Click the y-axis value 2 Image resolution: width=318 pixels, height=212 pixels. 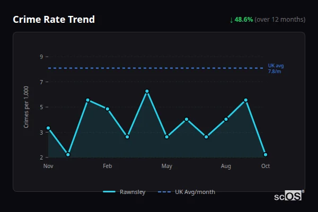(41, 157)
